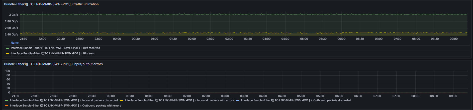This screenshot has width=473, height=110.
Task: Toggle the Bits received series in legend
Action: point(55,48)
